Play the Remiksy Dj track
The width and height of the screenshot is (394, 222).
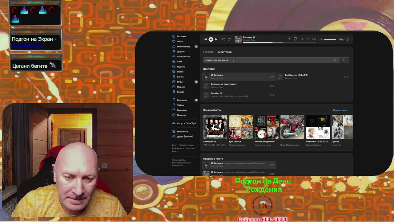[239, 95]
